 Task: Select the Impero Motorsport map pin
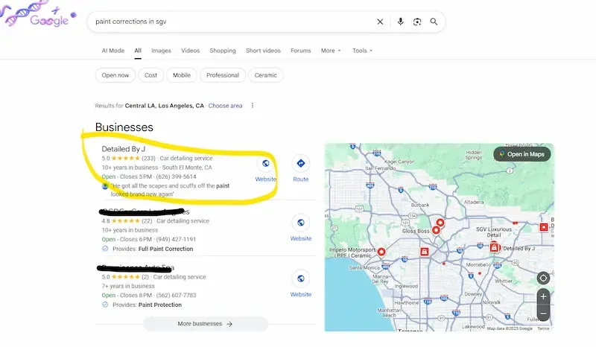tap(381, 252)
